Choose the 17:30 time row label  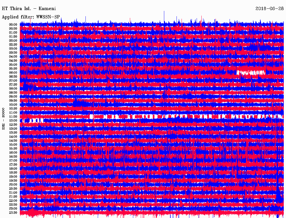13,165
